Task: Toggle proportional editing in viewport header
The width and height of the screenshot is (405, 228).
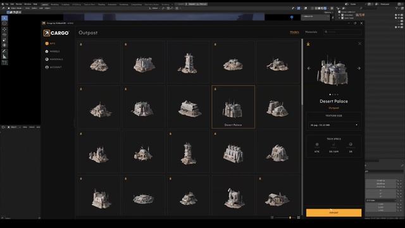Action: click(177, 8)
